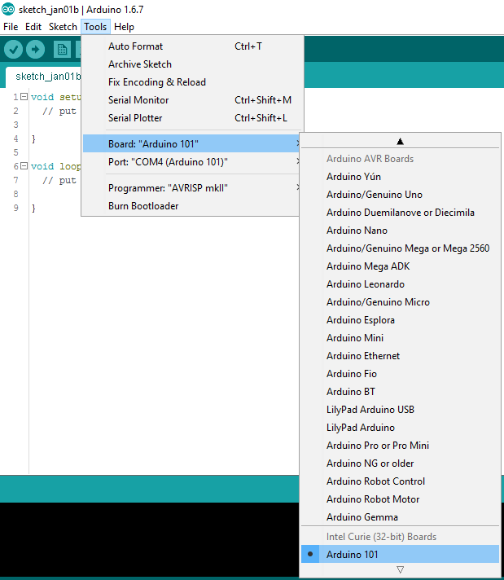Select the Arduino Nano board

pos(400,231)
